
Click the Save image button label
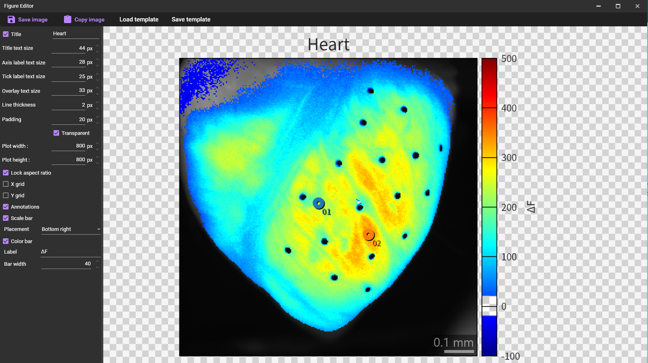[33, 19]
